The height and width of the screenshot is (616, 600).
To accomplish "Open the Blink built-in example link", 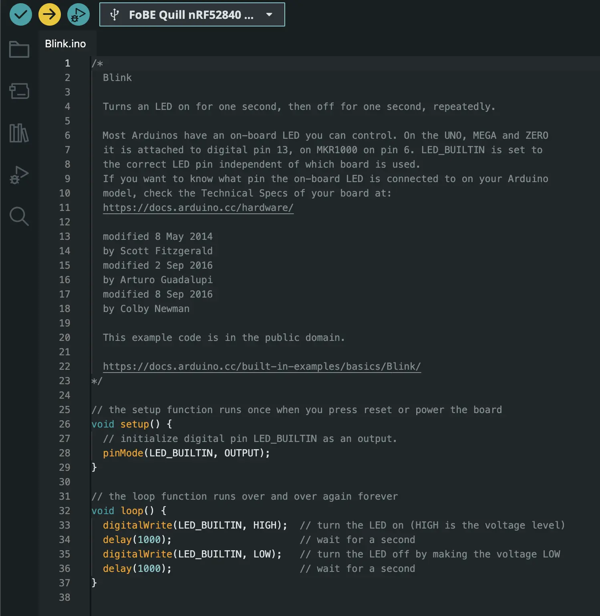I will tap(262, 366).
